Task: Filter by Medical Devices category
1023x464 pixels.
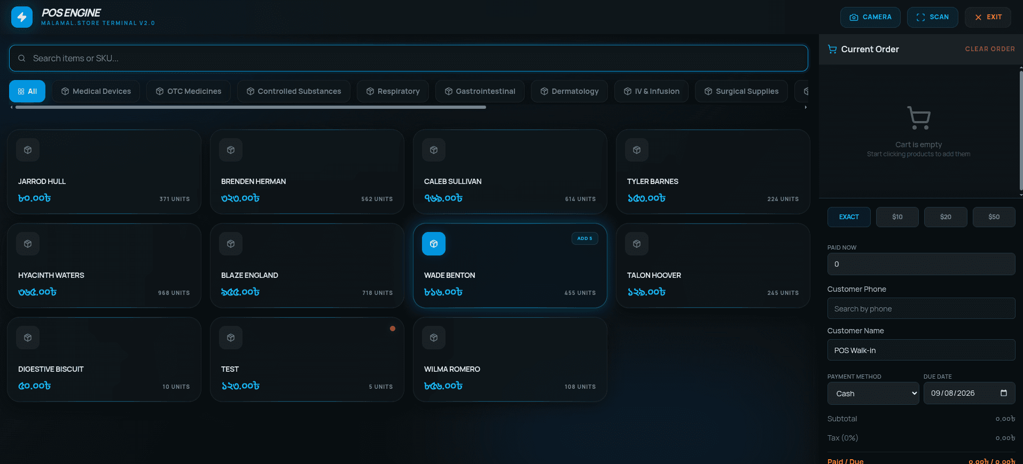Action: tap(96, 91)
